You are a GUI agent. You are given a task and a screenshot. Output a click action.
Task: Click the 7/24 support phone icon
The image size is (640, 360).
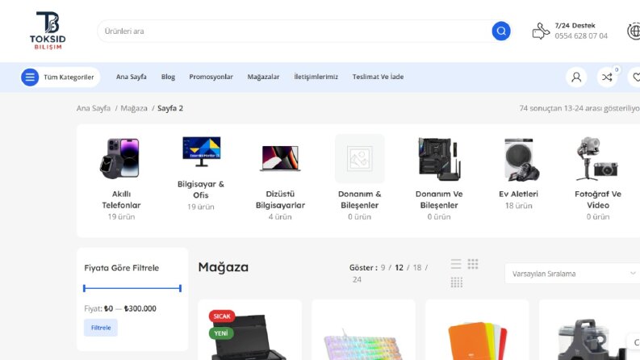point(541,31)
